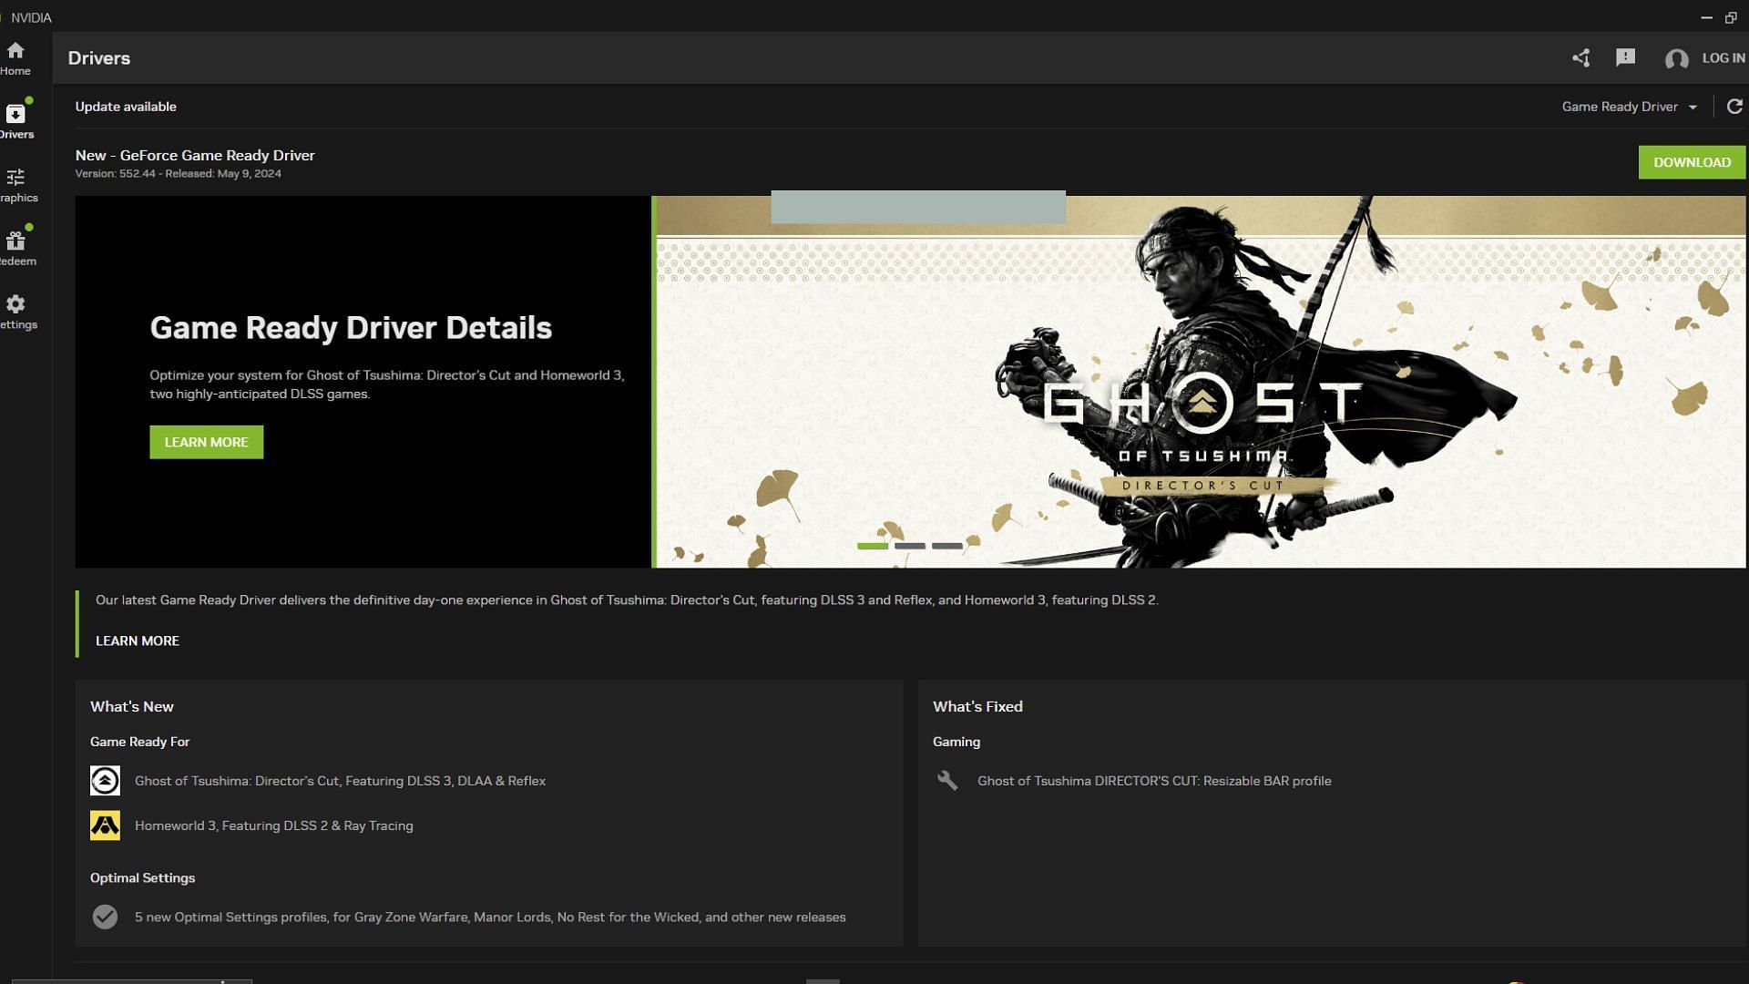Open the send feedback icon
1749x984 pixels.
[x=1625, y=58]
